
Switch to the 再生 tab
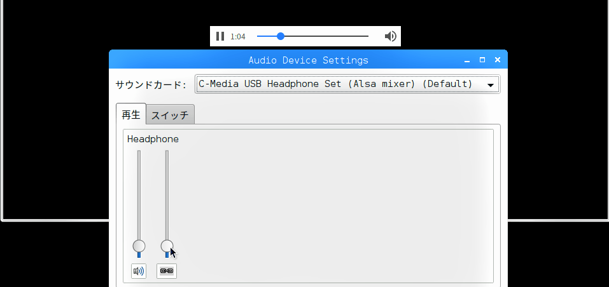click(x=131, y=114)
